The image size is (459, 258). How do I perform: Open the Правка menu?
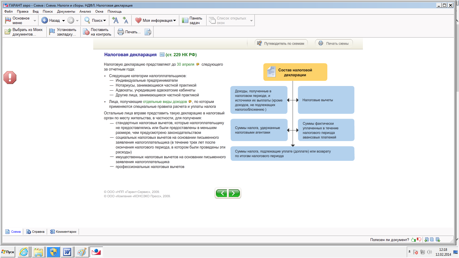point(23,11)
